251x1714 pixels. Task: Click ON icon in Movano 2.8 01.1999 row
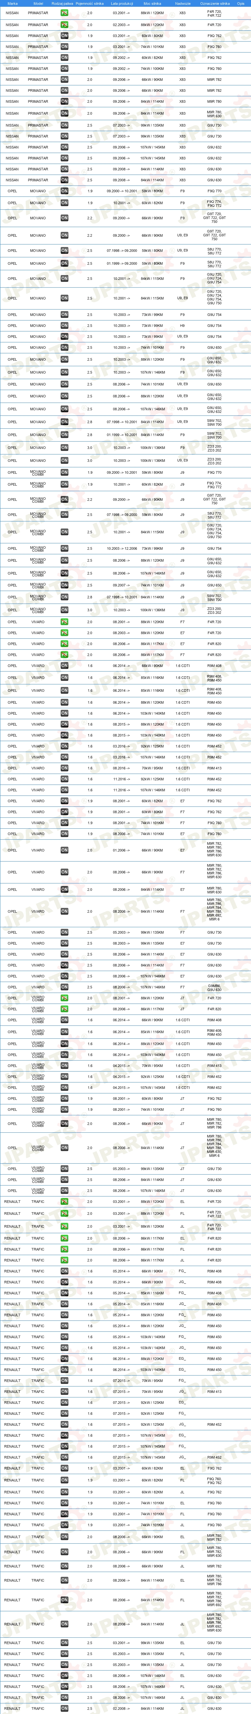point(64,434)
